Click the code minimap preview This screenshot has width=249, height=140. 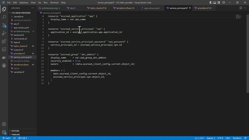click(238, 16)
